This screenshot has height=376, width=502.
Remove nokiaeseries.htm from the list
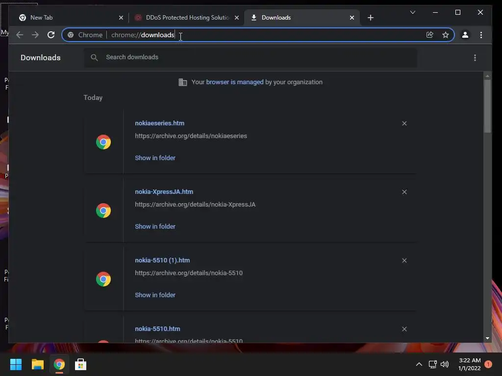pyautogui.click(x=404, y=123)
